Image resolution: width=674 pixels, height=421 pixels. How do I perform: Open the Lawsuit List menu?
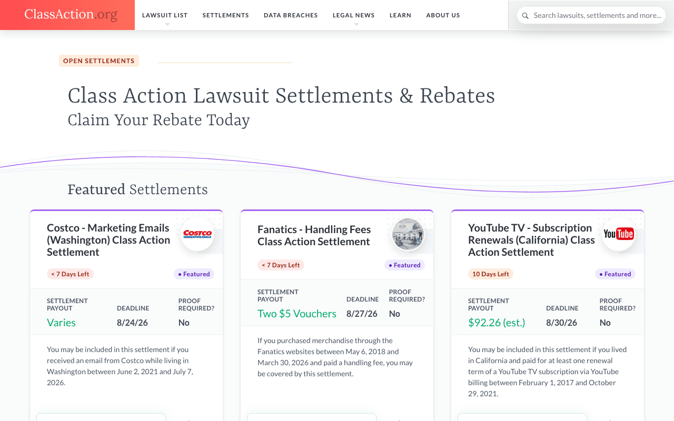tap(165, 15)
